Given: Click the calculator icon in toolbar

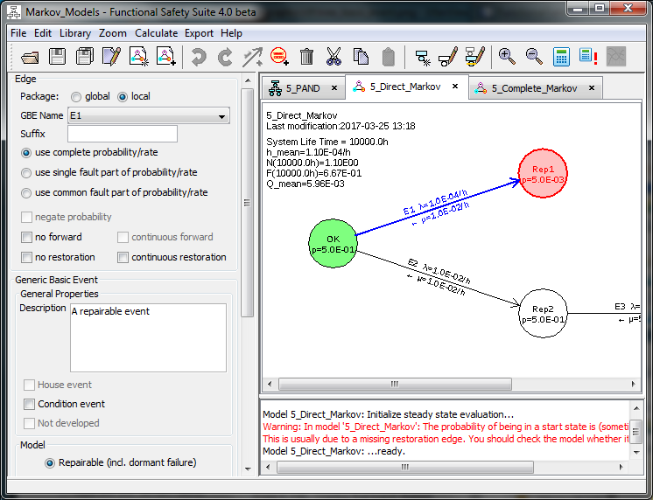Looking at the screenshot, I should click(561, 57).
